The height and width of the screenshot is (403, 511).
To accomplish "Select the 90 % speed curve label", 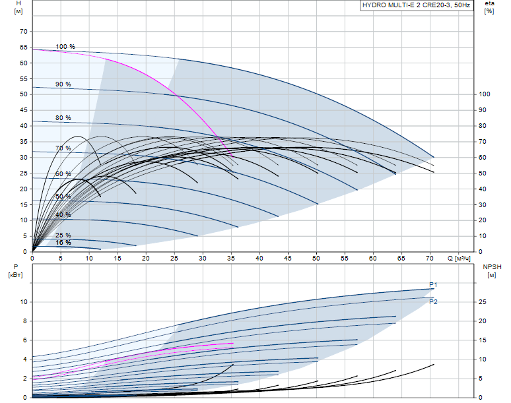I will click(63, 84).
